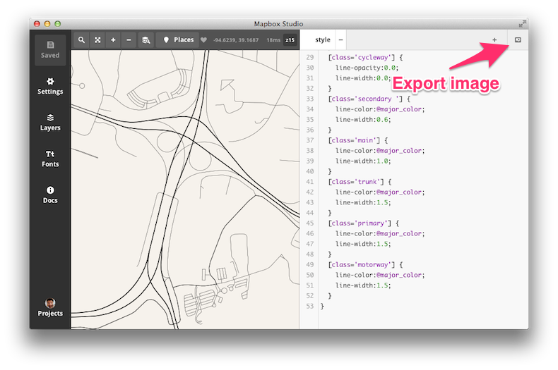Image resolution: width=558 pixels, height=370 pixels.
Task: Click the macOS fullscreen arrows in title bar
Action: pos(522,24)
